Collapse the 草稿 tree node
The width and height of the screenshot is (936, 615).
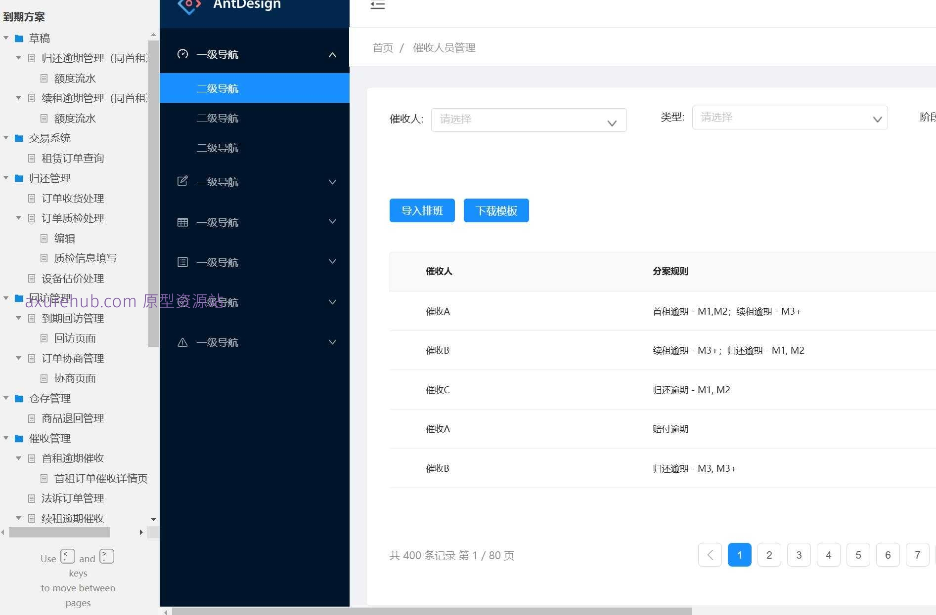5,38
